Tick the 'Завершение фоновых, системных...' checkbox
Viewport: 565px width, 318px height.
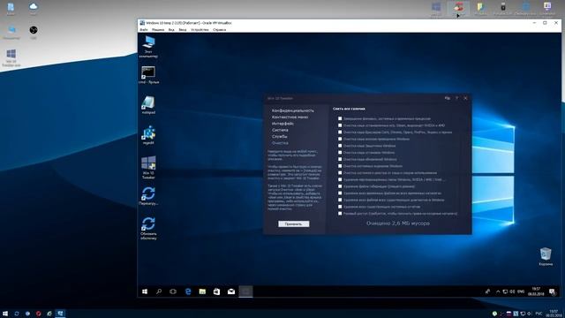point(340,118)
